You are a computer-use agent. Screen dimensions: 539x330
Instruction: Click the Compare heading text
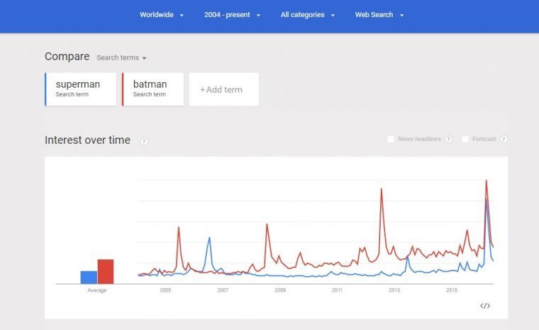(67, 57)
